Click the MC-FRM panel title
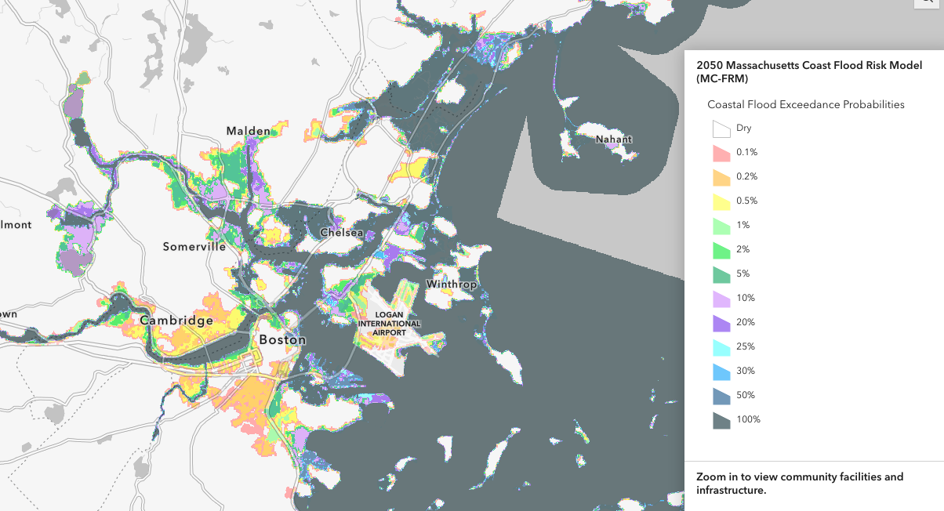Image resolution: width=944 pixels, height=511 pixels. tap(808, 71)
